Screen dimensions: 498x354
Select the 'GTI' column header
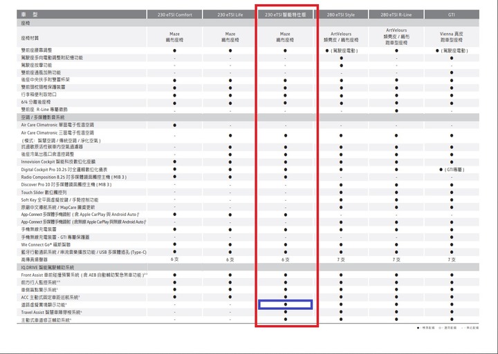(x=452, y=14)
